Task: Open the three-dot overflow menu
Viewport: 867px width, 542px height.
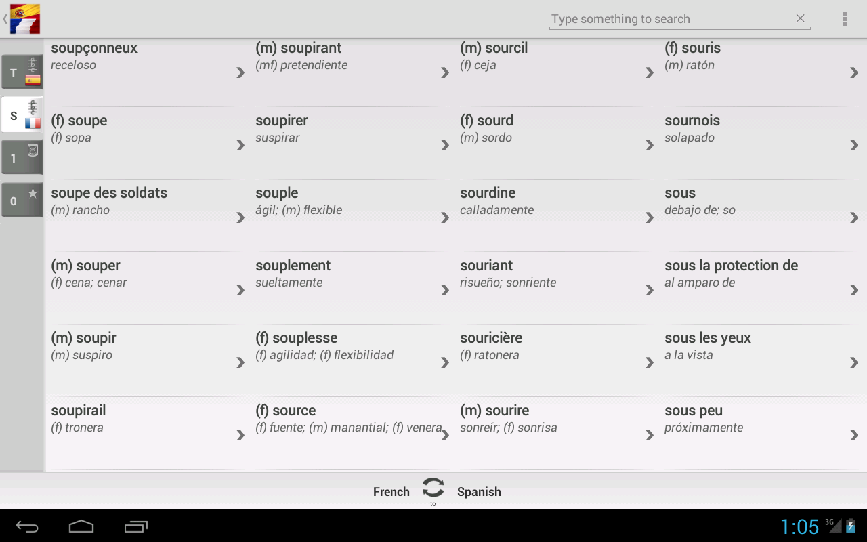Action: click(x=845, y=19)
